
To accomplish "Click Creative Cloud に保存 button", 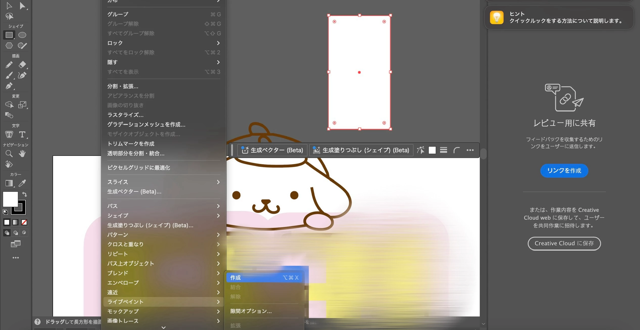I will [564, 243].
